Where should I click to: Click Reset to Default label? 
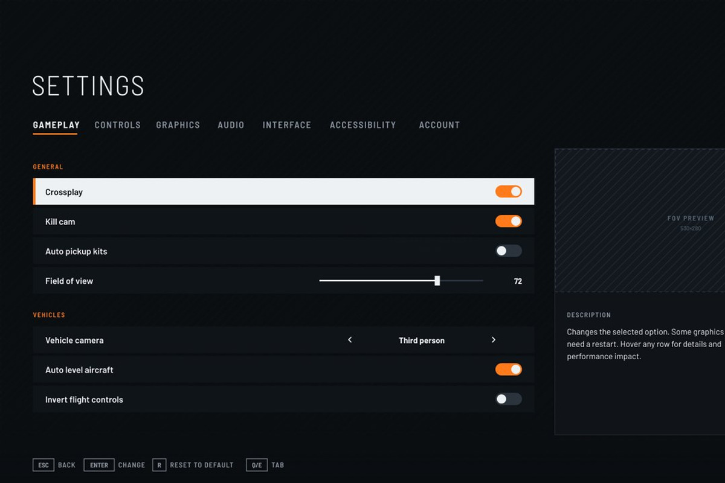click(x=202, y=465)
